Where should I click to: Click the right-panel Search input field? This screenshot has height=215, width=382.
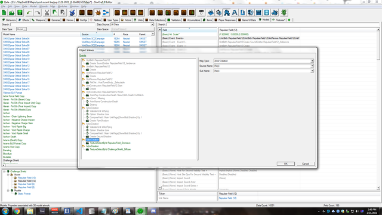(273, 24)
